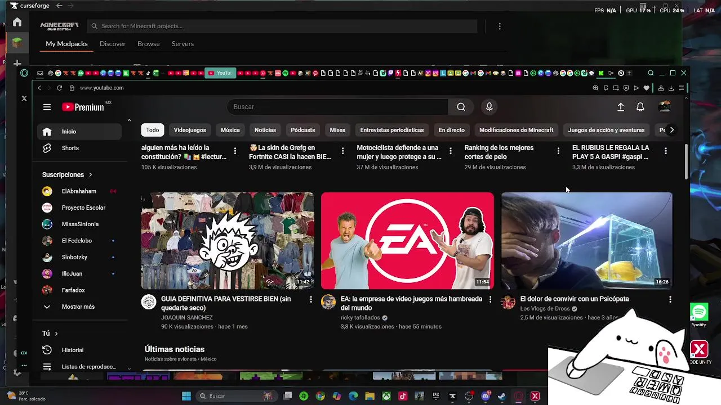
Task: Switch to Servers tab in CurseForge
Action: (x=183, y=44)
